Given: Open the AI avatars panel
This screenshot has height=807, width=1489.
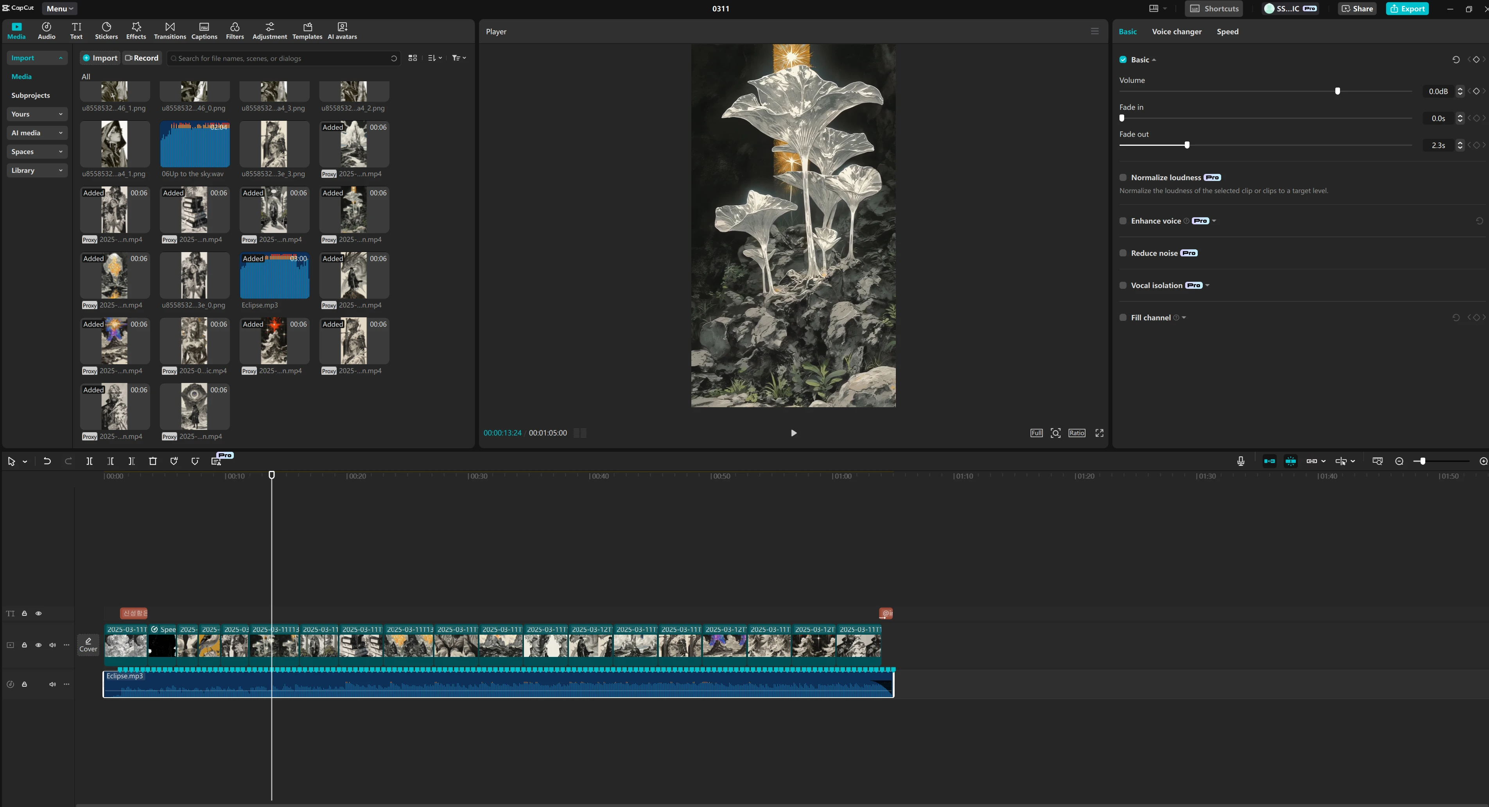Looking at the screenshot, I should pos(342,31).
